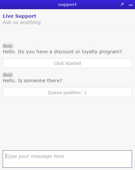Click the empty second line of message box
Image resolution: width=135 pixels, height=170 pixels.
[67, 163]
